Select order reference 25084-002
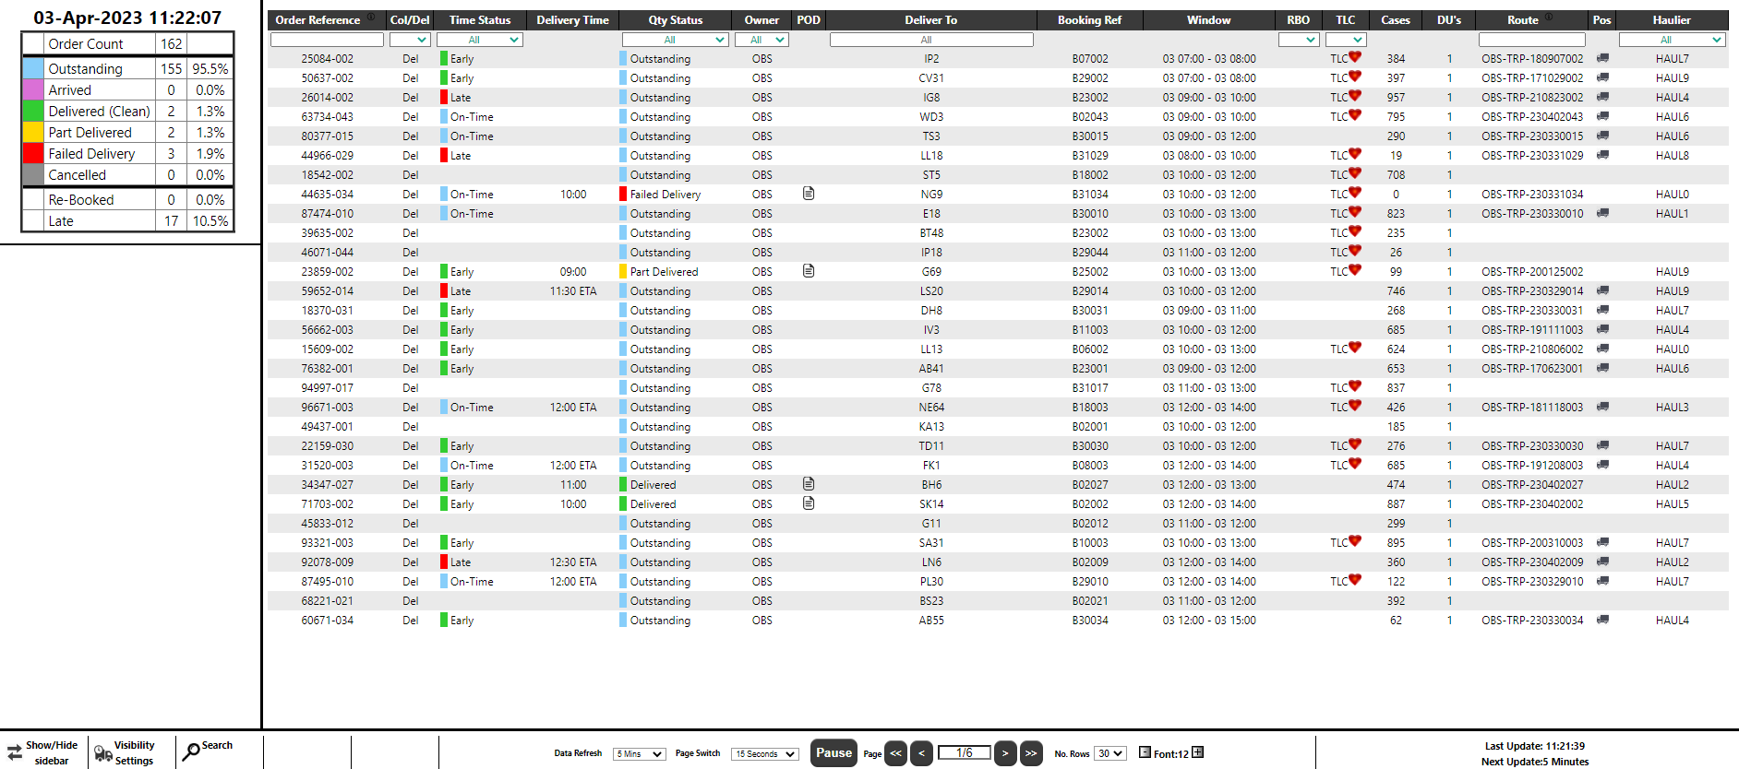This screenshot has width=1739, height=769. point(327,58)
